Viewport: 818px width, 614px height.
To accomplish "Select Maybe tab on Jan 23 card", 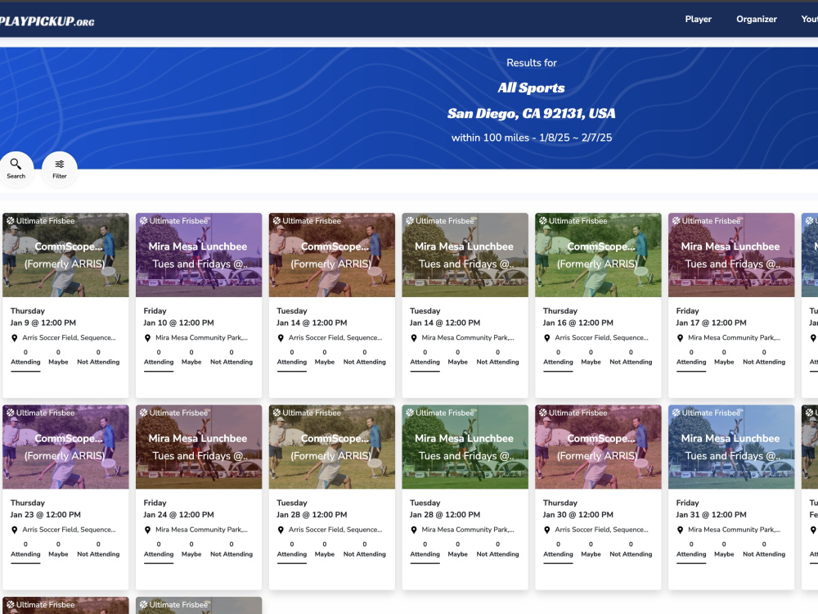I will tap(58, 549).
